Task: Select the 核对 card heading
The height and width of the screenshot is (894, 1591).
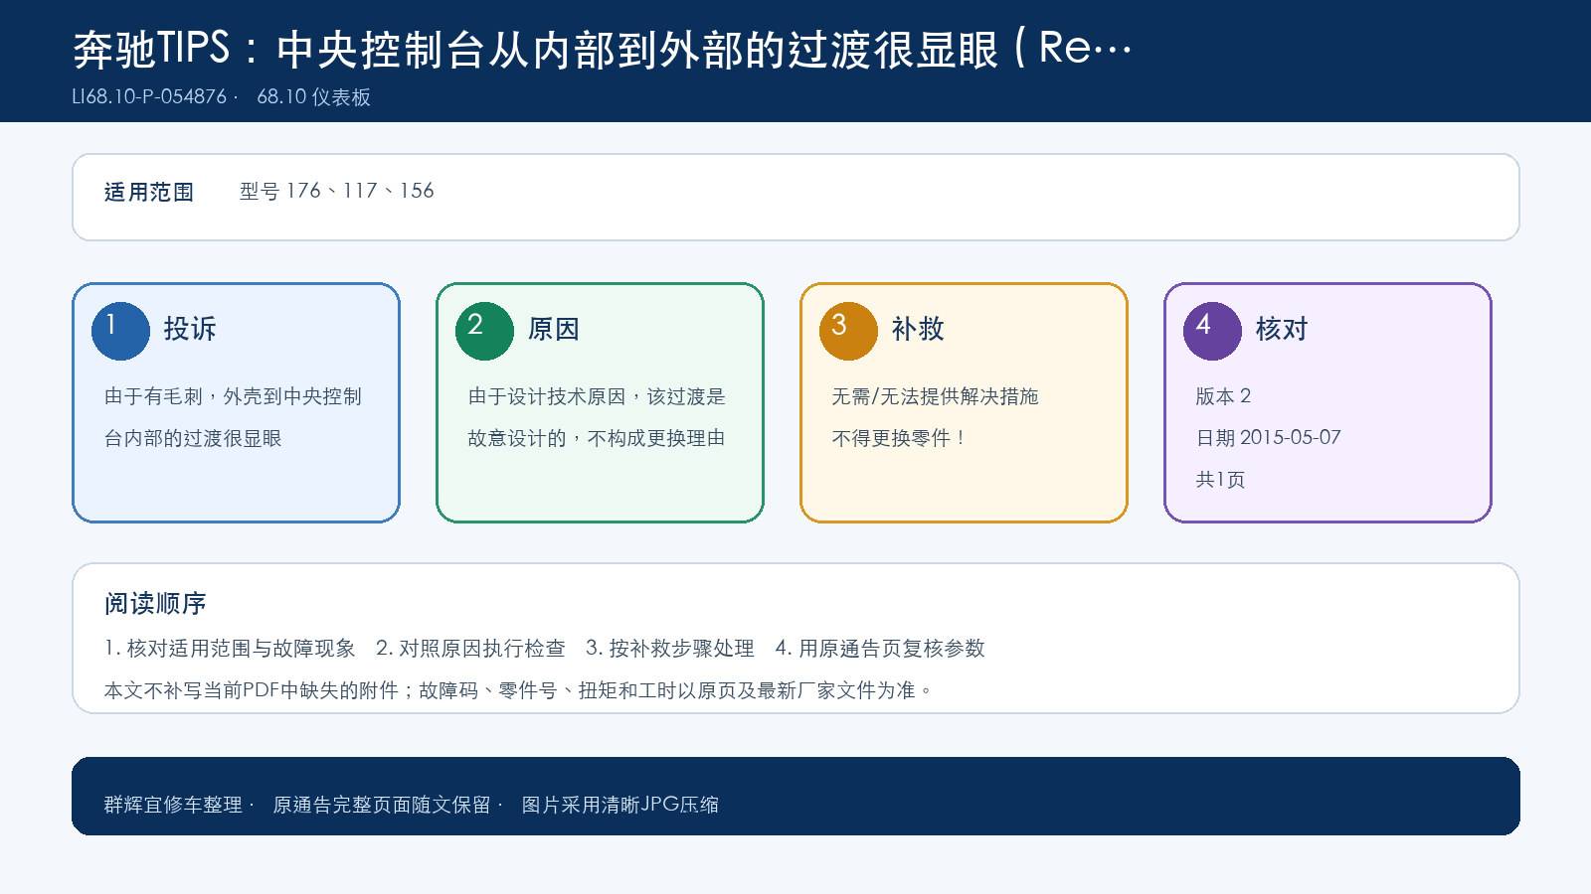Action: (1282, 329)
